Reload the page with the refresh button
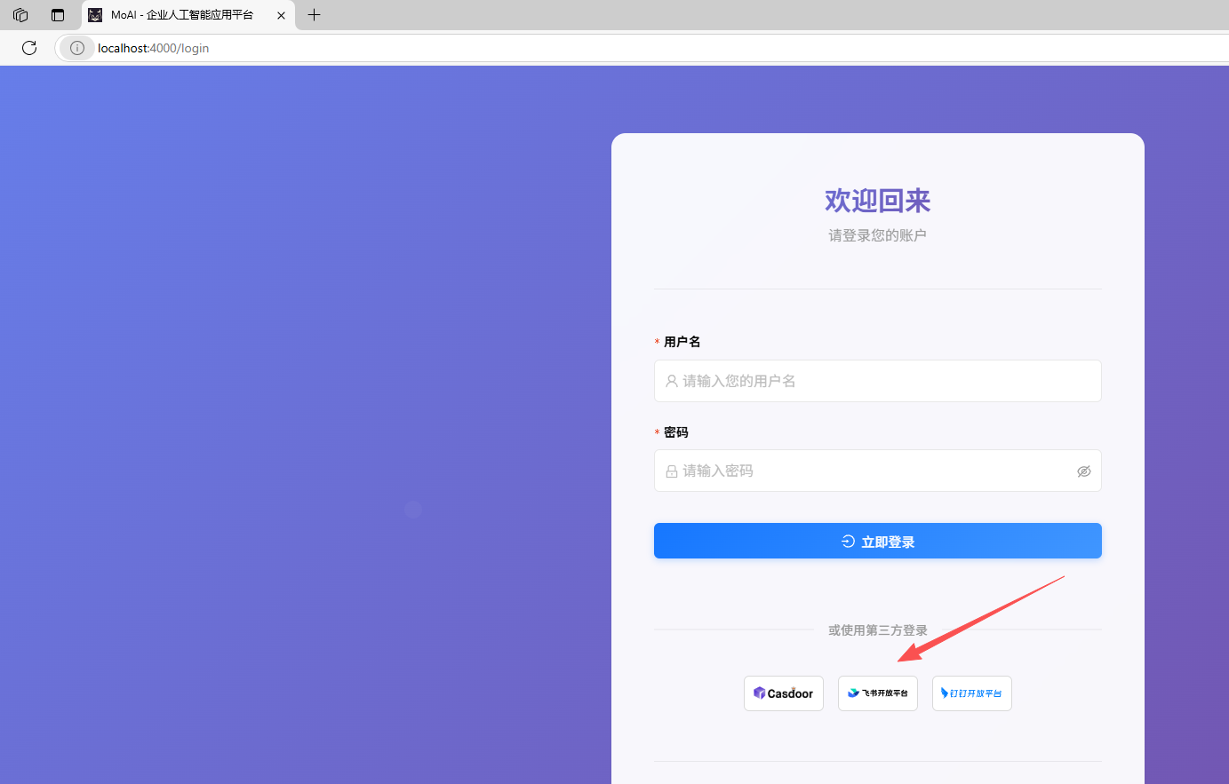The height and width of the screenshot is (784, 1229). click(x=29, y=48)
